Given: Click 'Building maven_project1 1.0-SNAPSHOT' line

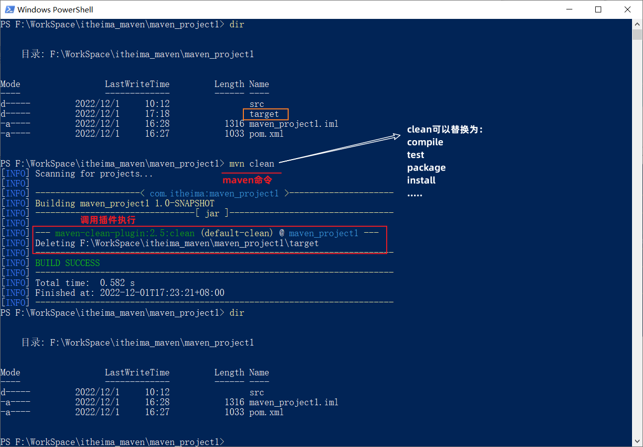Looking at the screenshot, I should [124, 203].
